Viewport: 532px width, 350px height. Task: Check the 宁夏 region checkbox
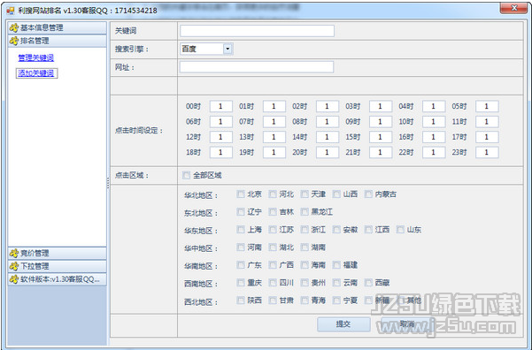(x=336, y=301)
